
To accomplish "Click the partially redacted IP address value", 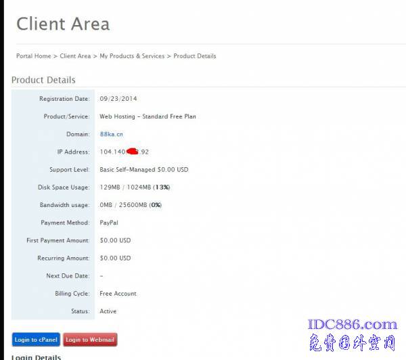I will click(124, 152).
